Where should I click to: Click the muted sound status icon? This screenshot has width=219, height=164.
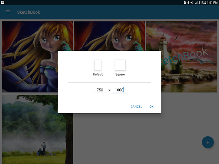coord(192,3)
